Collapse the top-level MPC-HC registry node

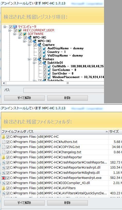[x=20, y=38]
